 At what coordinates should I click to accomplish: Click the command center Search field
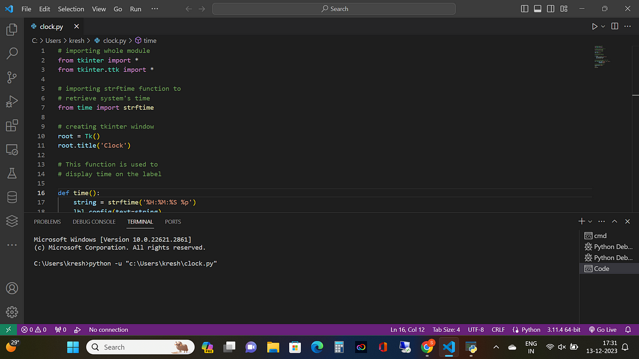coord(334,9)
